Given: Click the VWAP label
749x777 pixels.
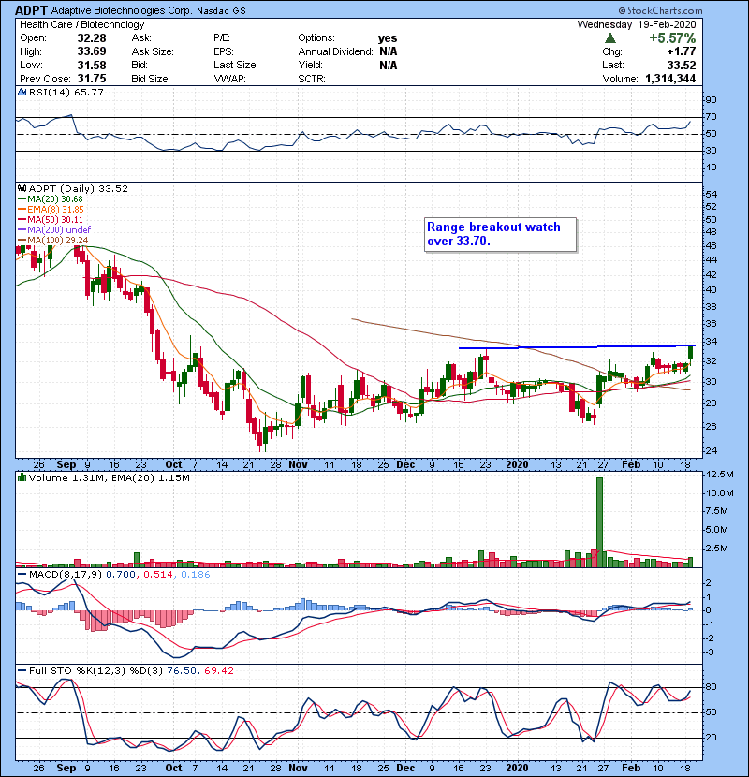Looking at the screenshot, I should point(229,79).
